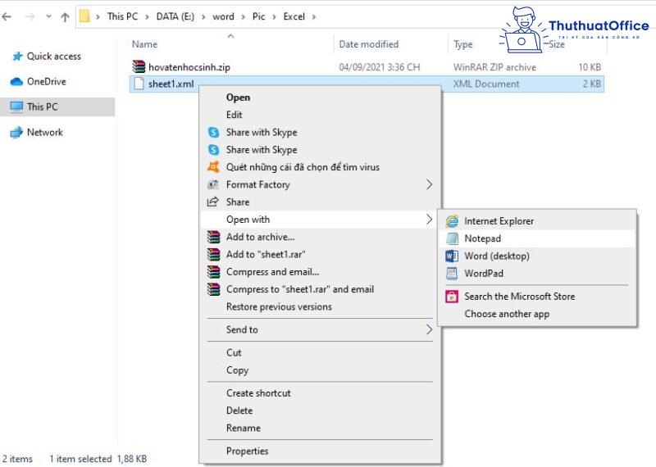The width and height of the screenshot is (656, 467).
Task: Click Pic in the address path
Action: point(258,16)
